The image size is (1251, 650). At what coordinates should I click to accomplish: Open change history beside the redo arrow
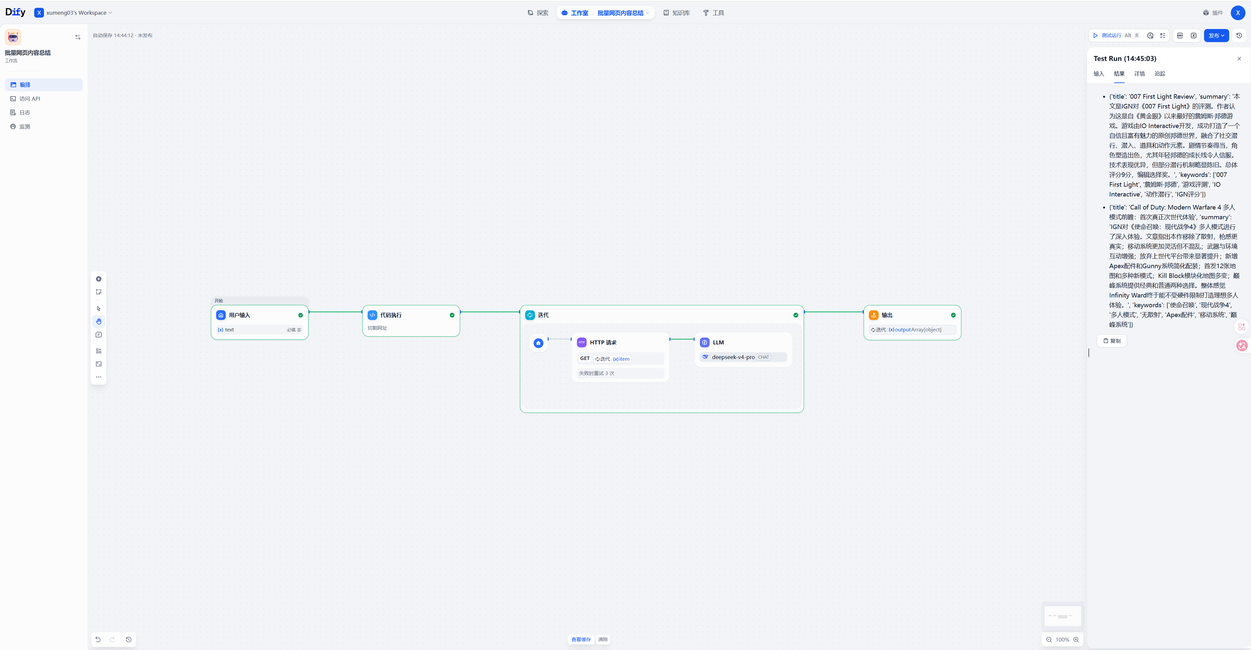tap(129, 639)
